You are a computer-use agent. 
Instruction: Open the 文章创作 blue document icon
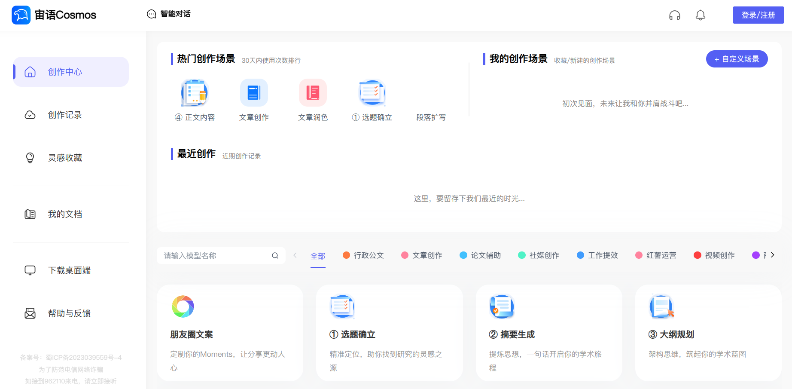pyautogui.click(x=254, y=92)
